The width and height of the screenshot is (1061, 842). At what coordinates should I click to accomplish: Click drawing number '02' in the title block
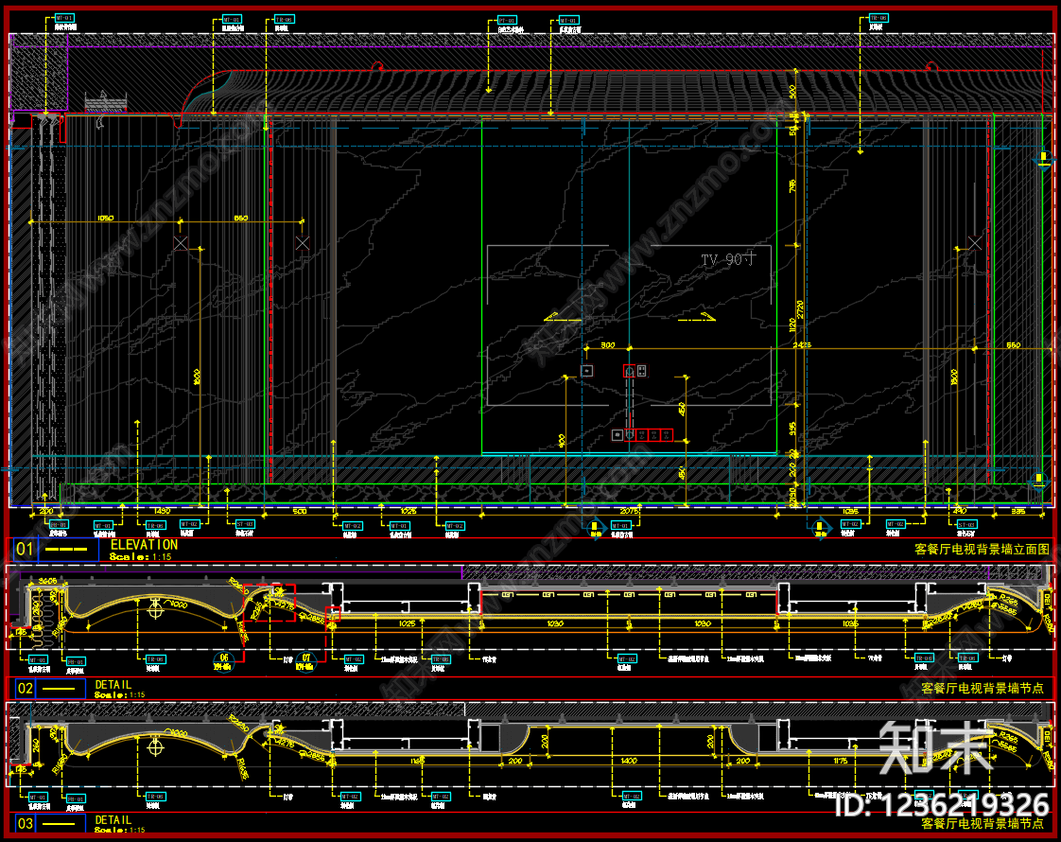25,689
